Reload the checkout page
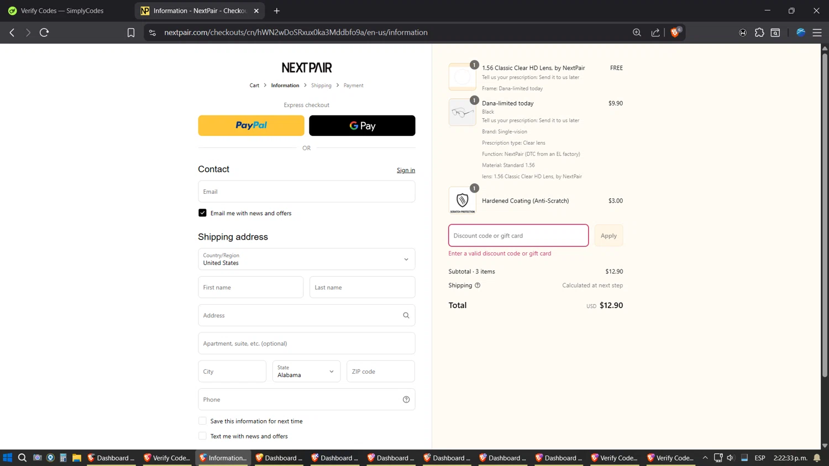 [44, 33]
